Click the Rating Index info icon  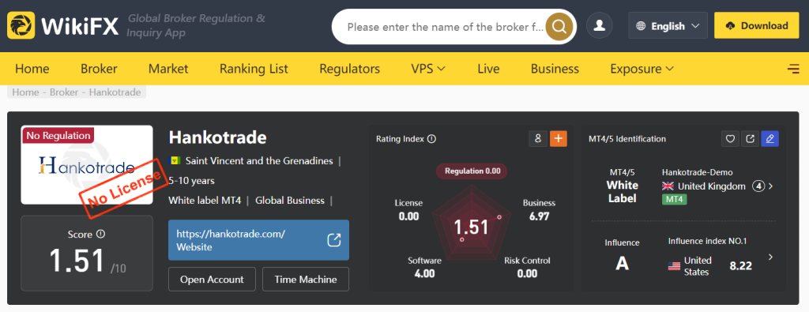click(x=432, y=139)
